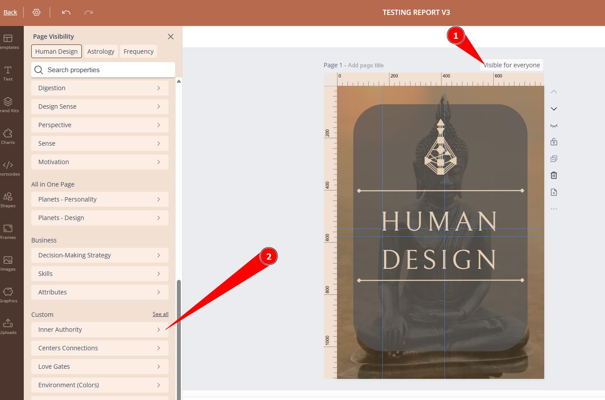Viewport: 605px width, 400px height.
Task: Expand the Decision-Making Strategy item
Action: point(99,255)
